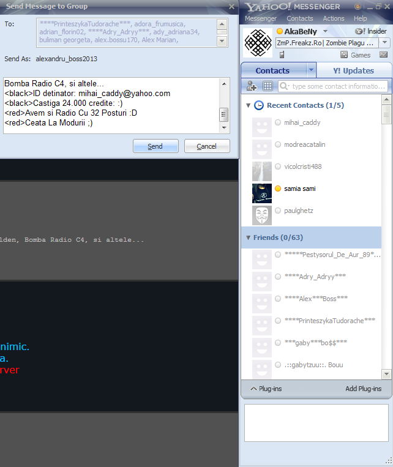
Task: Click the status indicator for ****Adry_Adryy***
Action: (x=278, y=277)
